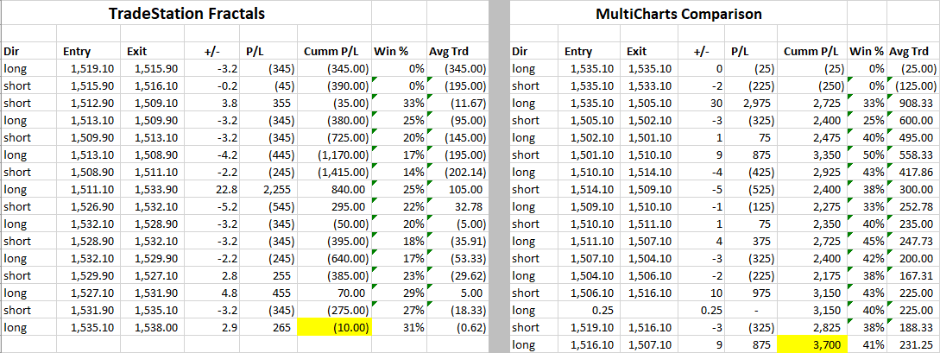
Task: Click the Cumm P/L header in TradeStation table
Action: tap(334, 52)
